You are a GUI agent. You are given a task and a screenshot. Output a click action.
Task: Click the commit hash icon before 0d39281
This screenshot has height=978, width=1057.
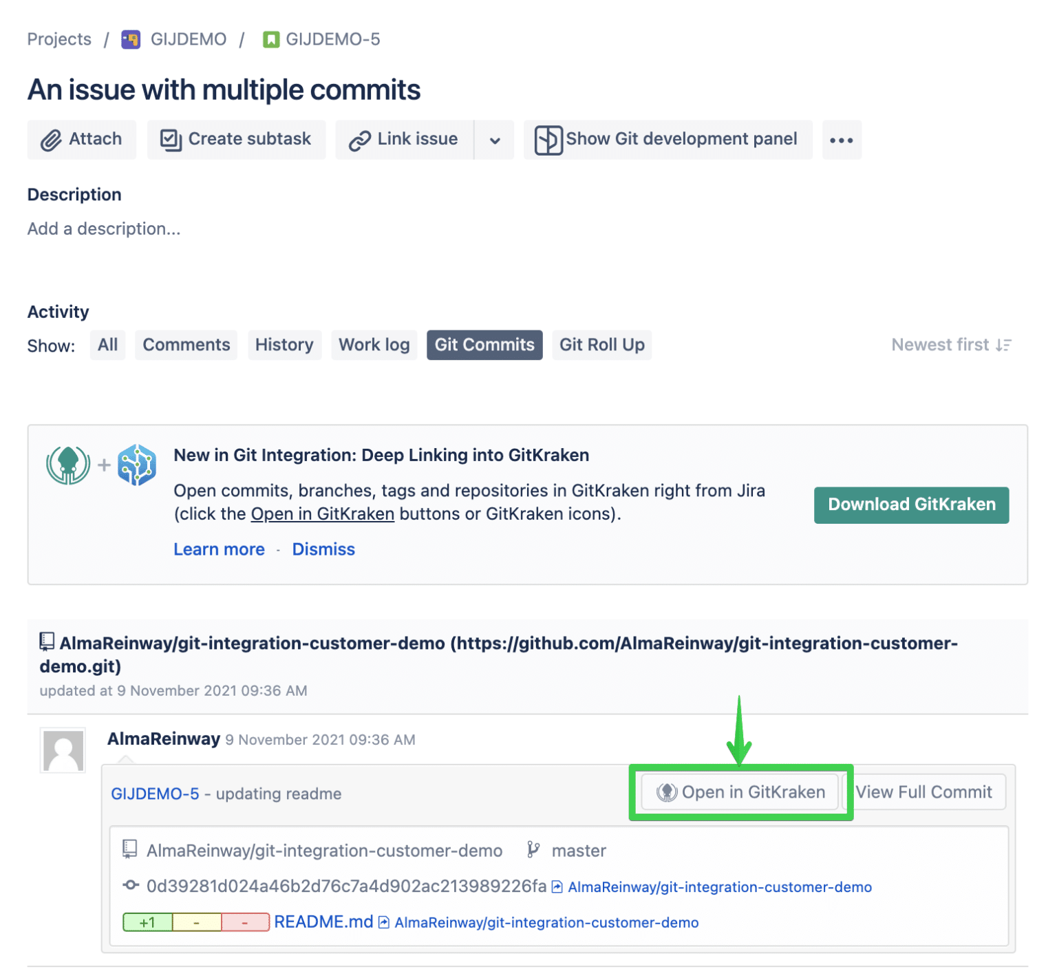pos(131,887)
